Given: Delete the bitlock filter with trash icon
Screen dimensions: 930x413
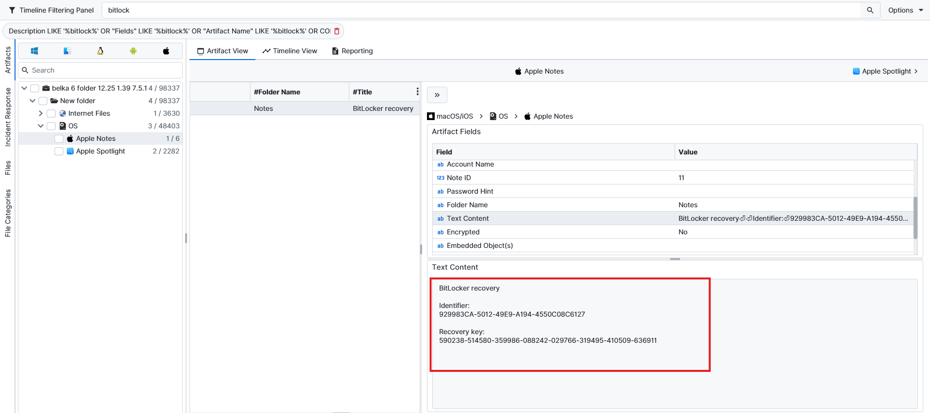Looking at the screenshot, I should (x=337, y=31).
